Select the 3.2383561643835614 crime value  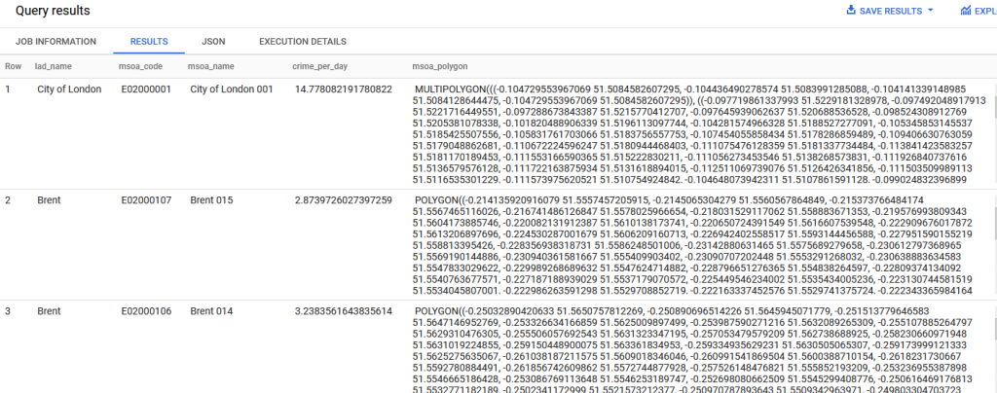[x=344, y=311]
